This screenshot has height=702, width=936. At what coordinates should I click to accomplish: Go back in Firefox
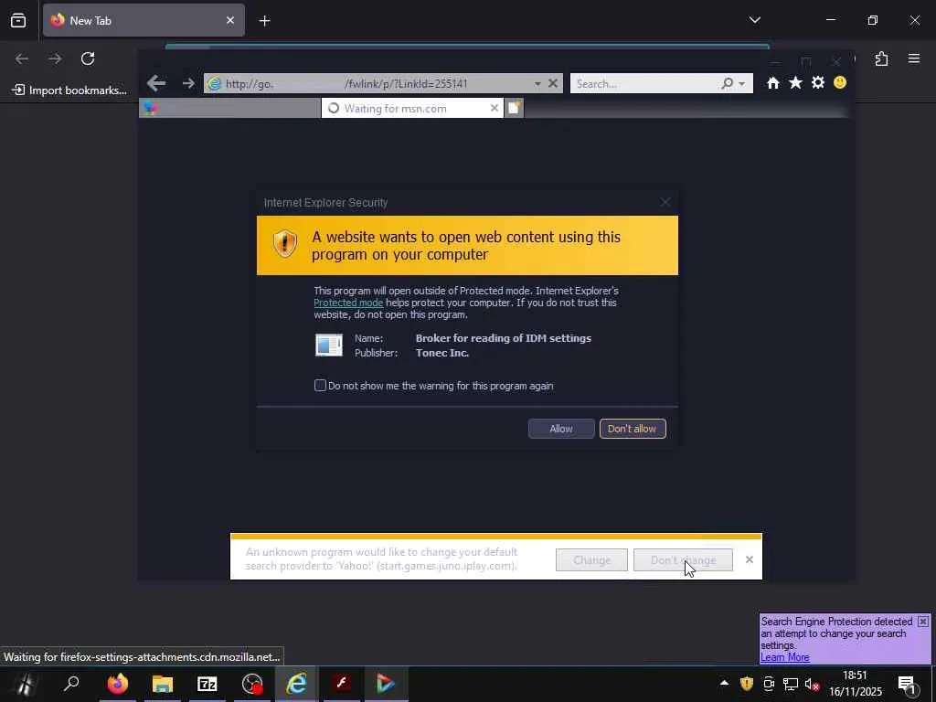pyautogui.click(x=22, y=58)
